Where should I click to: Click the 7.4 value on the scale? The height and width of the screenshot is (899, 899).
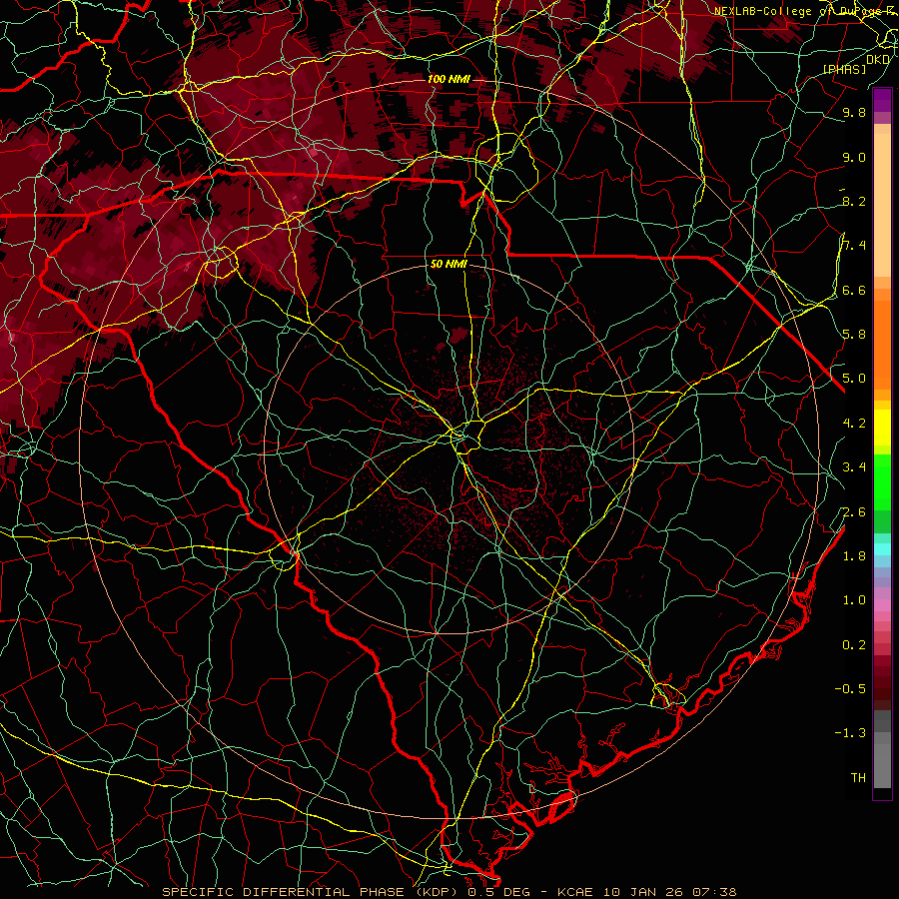(x=854, y=246)
